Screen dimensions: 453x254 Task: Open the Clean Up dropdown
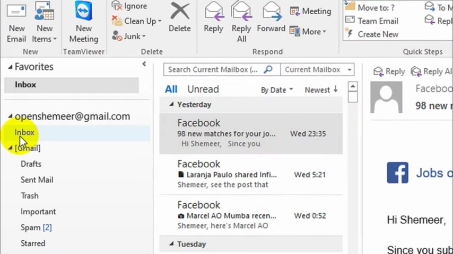pyautogui.click(x=137, y=21)
